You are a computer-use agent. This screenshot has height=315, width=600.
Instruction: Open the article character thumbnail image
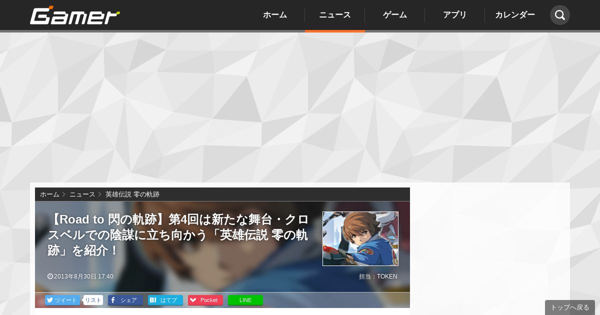(360, 238)
